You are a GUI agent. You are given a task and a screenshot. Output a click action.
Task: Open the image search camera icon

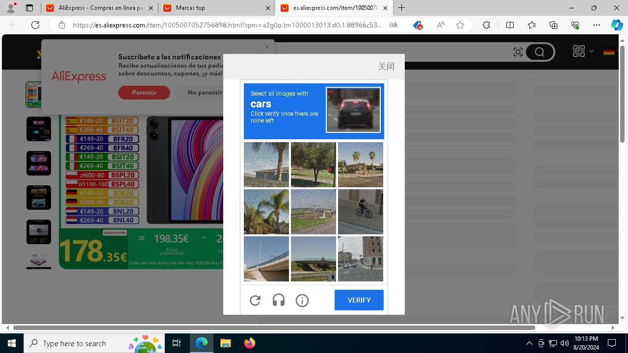[518, 52]
